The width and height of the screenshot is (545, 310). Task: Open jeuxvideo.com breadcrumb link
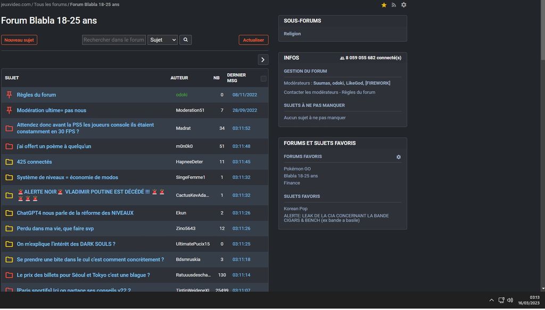pos(15,4)
